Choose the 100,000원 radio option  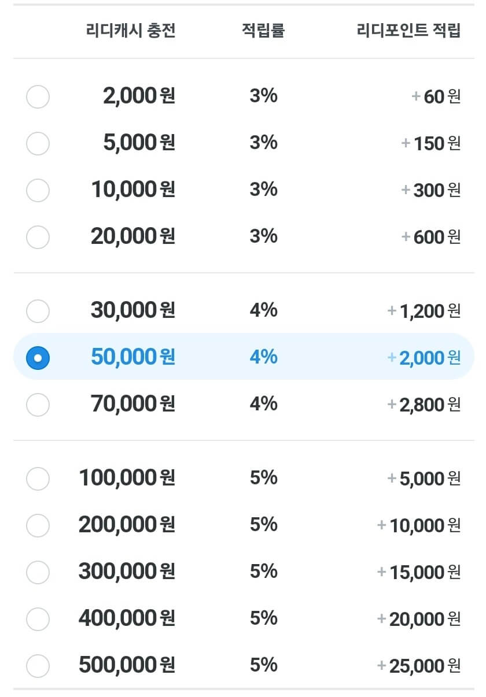coord(38,479)
